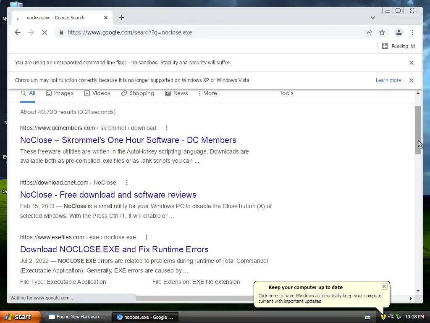Dismiss the no-sandbox warning bar
430x323 pixels.
tap(412, 63)
